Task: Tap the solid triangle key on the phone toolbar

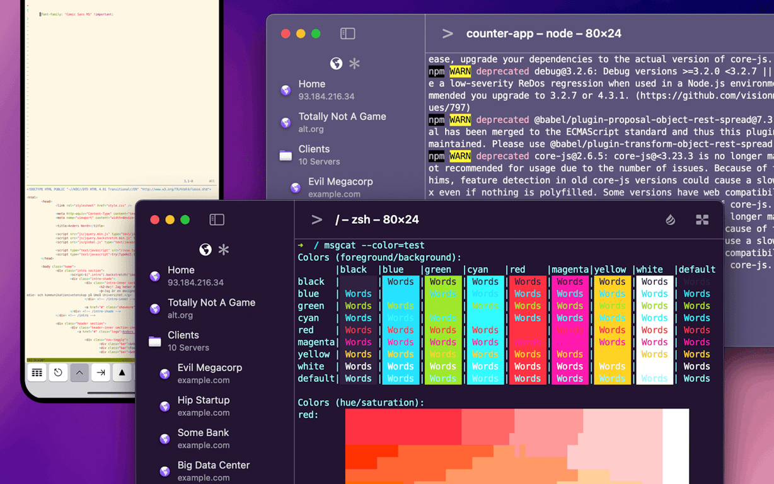Action: [x=122, y=372]
